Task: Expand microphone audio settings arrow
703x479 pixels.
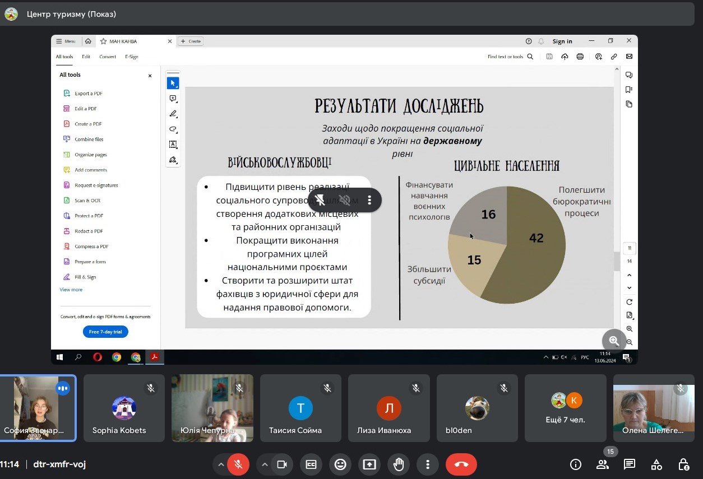Action: (x=221, y=464)
